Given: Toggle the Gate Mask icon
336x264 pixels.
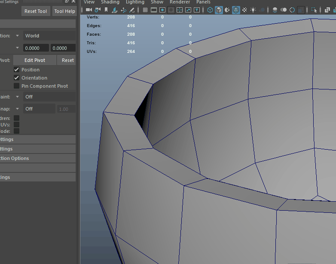Looking at the screenshot, I should coord(171,10).
